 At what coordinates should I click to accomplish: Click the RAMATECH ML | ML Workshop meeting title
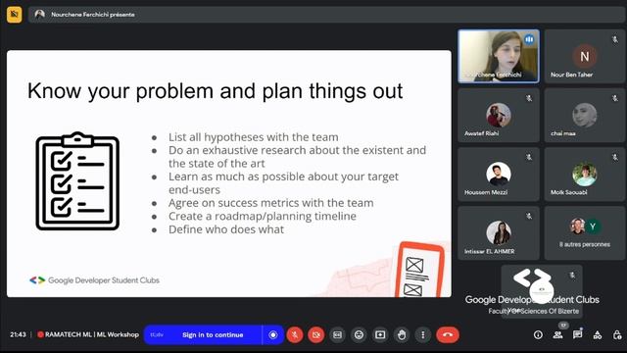pos(91,334)
